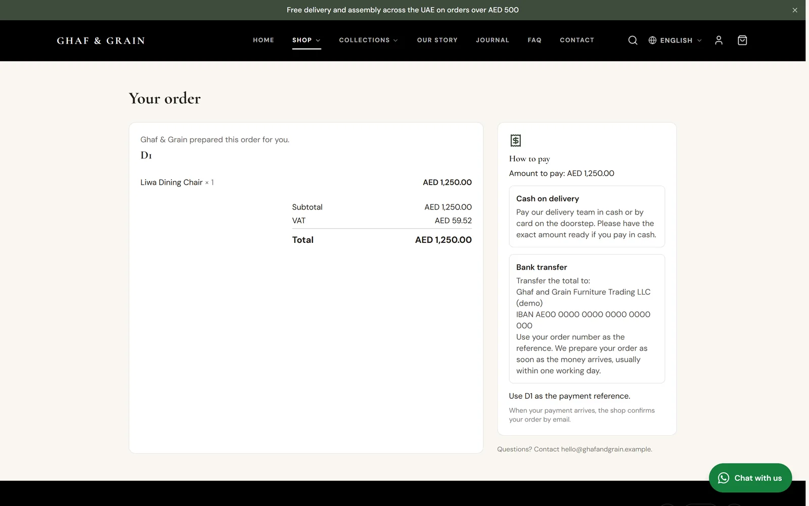The image size is (809, 506).
Task: Click the Your order page heading
Action: click(x=165, y=98)
